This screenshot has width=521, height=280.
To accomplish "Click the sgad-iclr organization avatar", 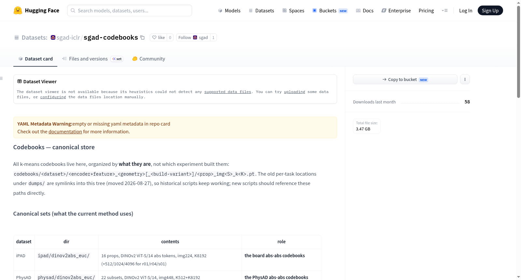I will [53, 37].
